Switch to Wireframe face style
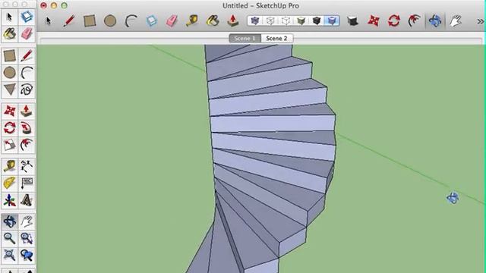Screen dimensions: 486x273 (270, 20)
